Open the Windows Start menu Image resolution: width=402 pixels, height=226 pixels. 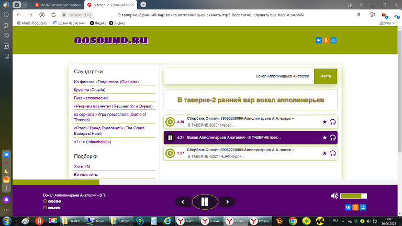click(7, 221)
